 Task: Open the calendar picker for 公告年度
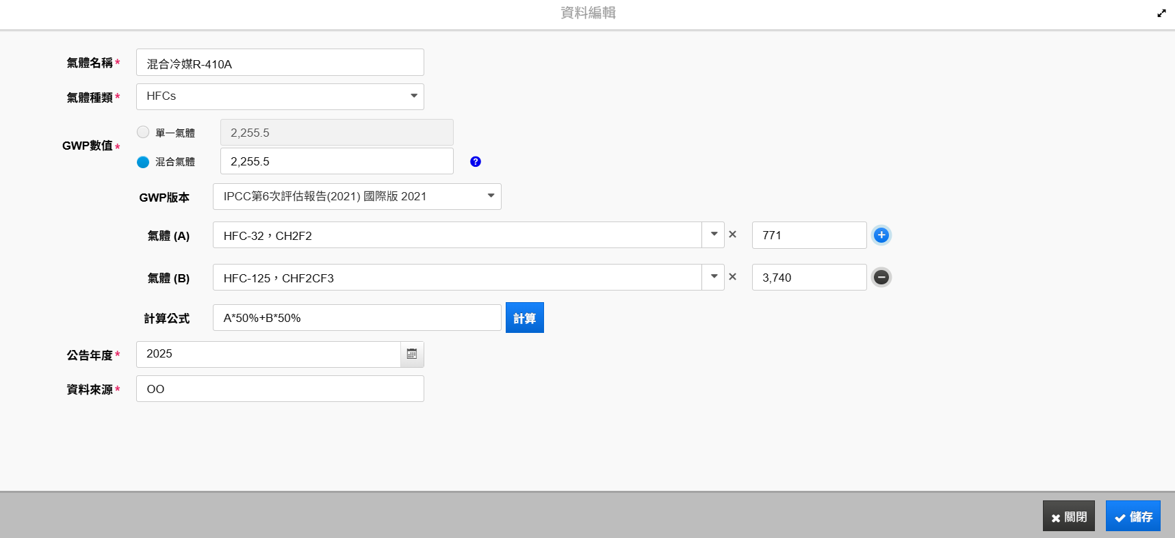[x=412, y=354]
